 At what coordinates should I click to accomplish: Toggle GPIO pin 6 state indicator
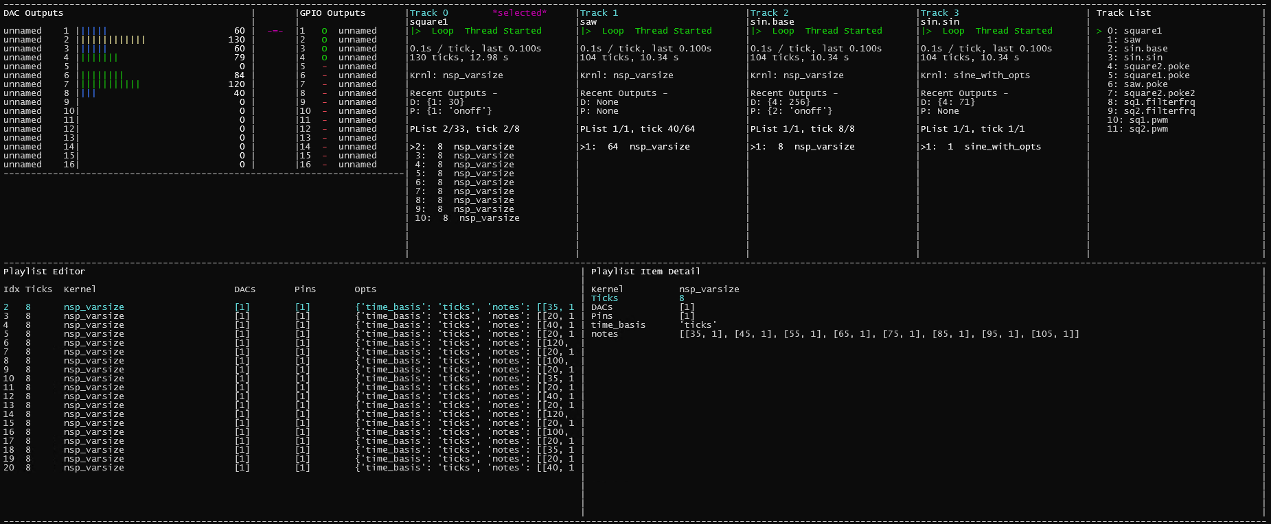click(324, 75)
